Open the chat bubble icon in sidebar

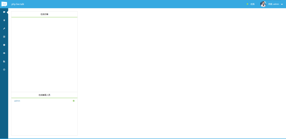point(4,12)
